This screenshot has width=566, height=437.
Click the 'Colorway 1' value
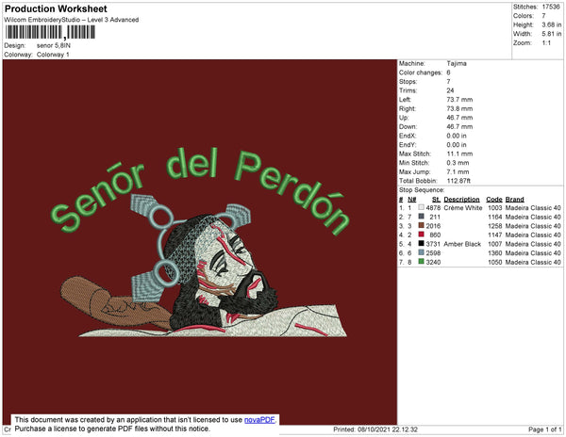point(53,55)
